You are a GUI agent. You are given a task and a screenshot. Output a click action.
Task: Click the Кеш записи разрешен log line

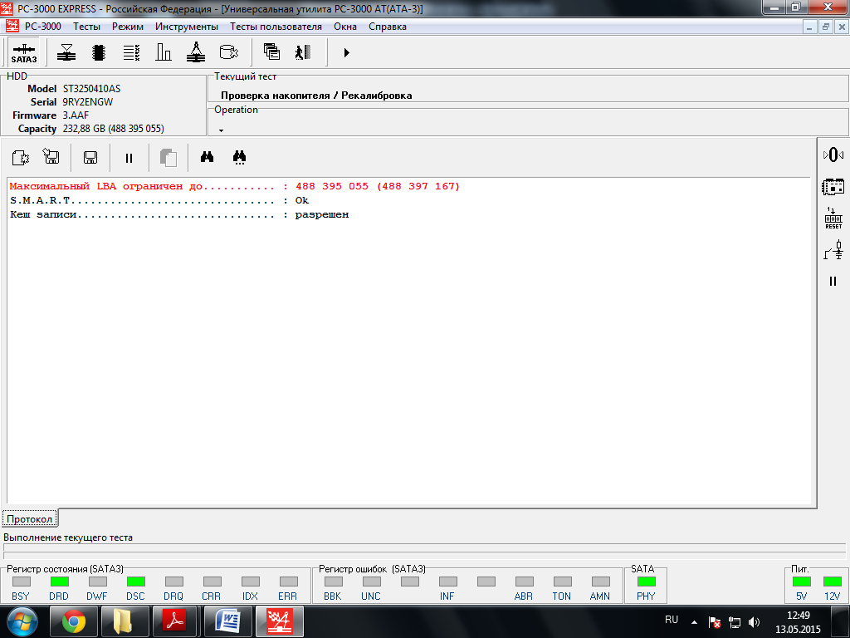tap(179, 214)
